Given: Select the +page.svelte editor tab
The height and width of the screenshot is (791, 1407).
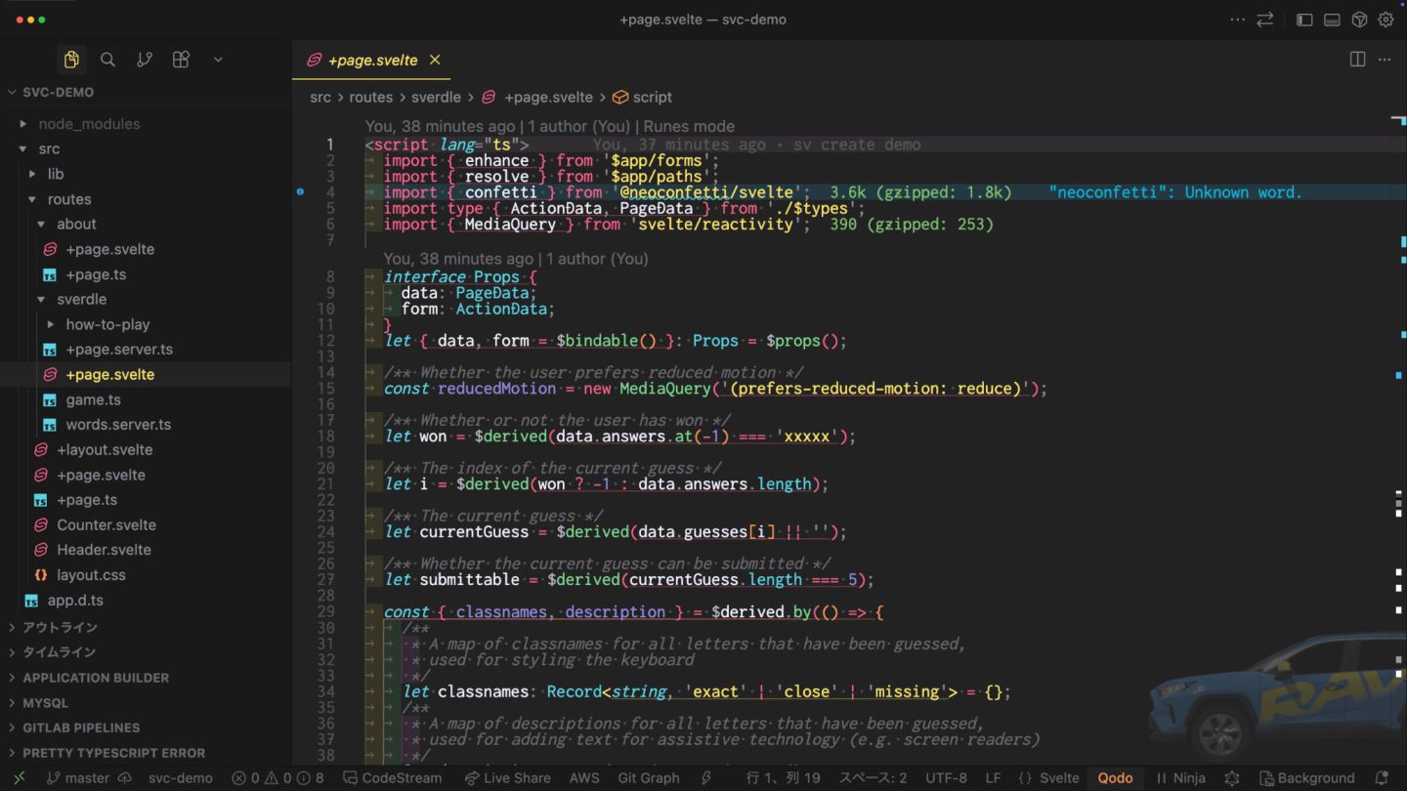Looking at the screenshot, I should tap(371, 61).
